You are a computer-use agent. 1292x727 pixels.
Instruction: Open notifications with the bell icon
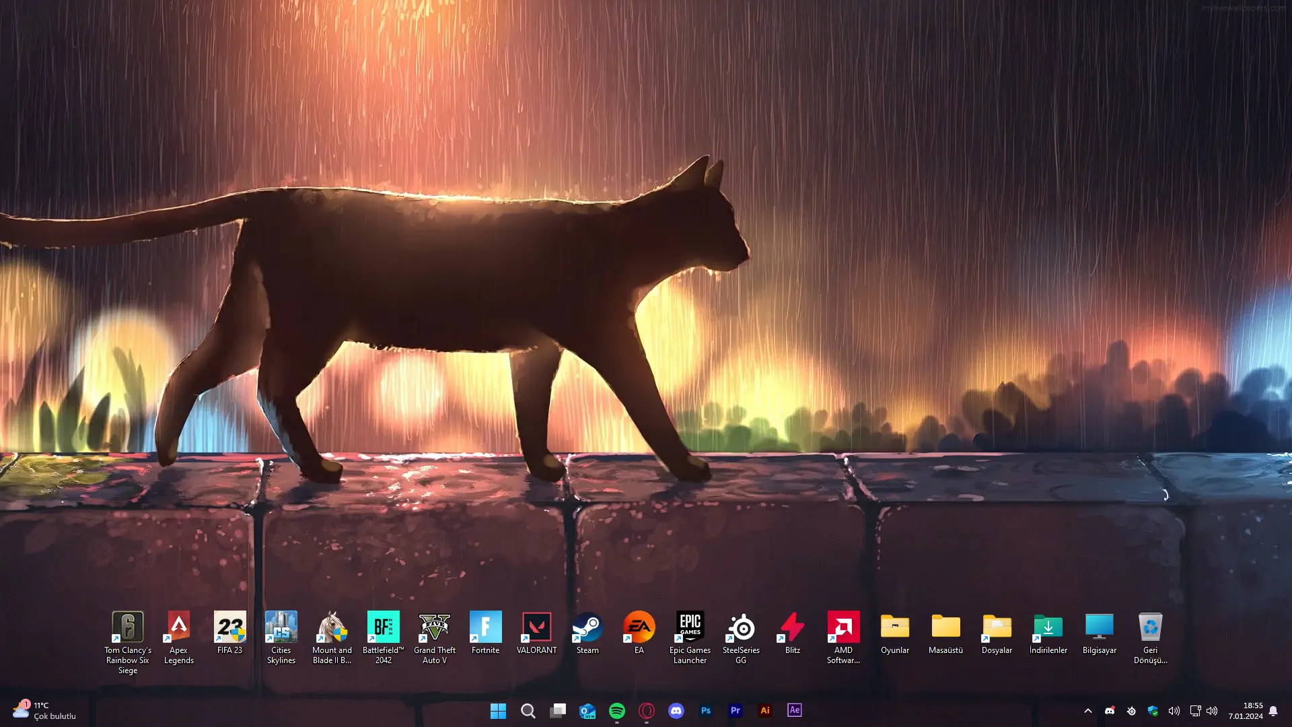1273,711
